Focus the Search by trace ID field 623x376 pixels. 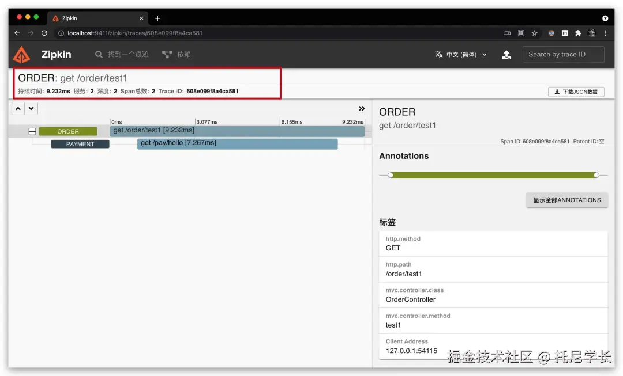click(564, 54)
